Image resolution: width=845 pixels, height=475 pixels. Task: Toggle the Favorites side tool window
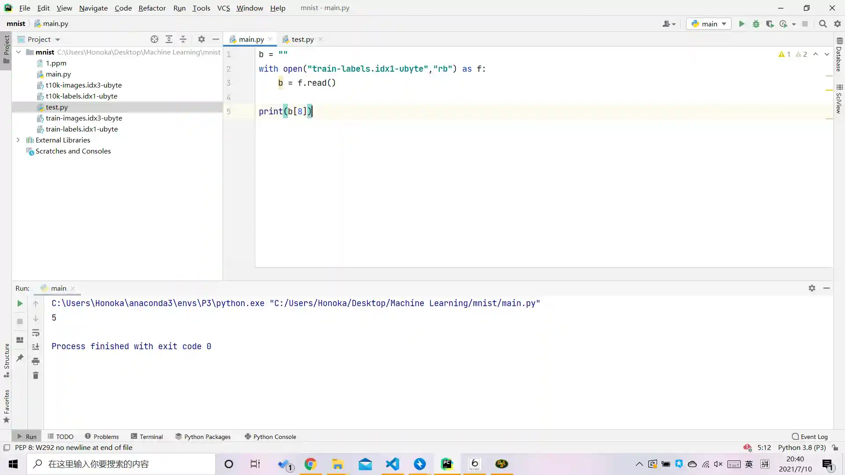tap(6, 406)
